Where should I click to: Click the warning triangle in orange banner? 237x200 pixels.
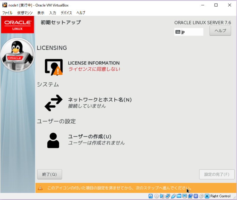pos(40,188)
